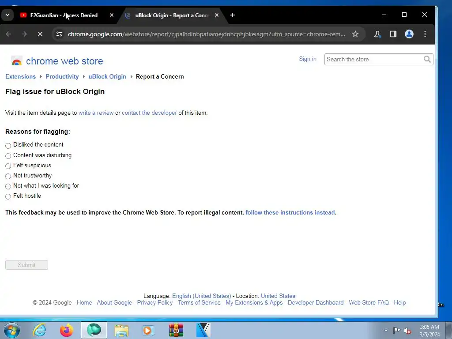Follow the write a review link

point(96,113)
